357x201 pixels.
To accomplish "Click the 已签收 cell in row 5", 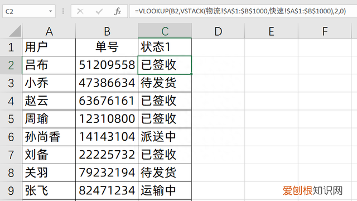I will tap(165, 119).
